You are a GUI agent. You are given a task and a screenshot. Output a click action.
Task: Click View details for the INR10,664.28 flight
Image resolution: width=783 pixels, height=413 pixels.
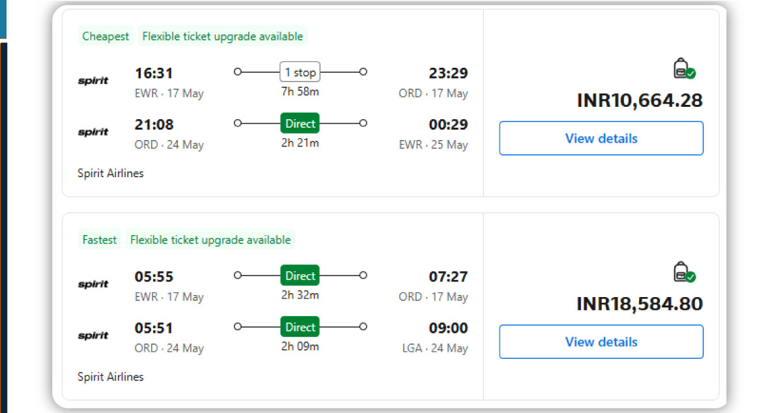click(x=601, y=138)
